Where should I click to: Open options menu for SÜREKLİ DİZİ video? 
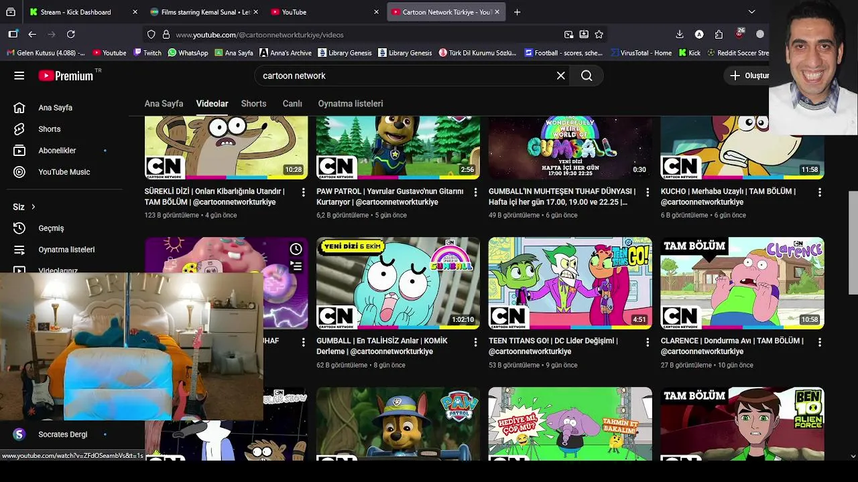[303, 192]
